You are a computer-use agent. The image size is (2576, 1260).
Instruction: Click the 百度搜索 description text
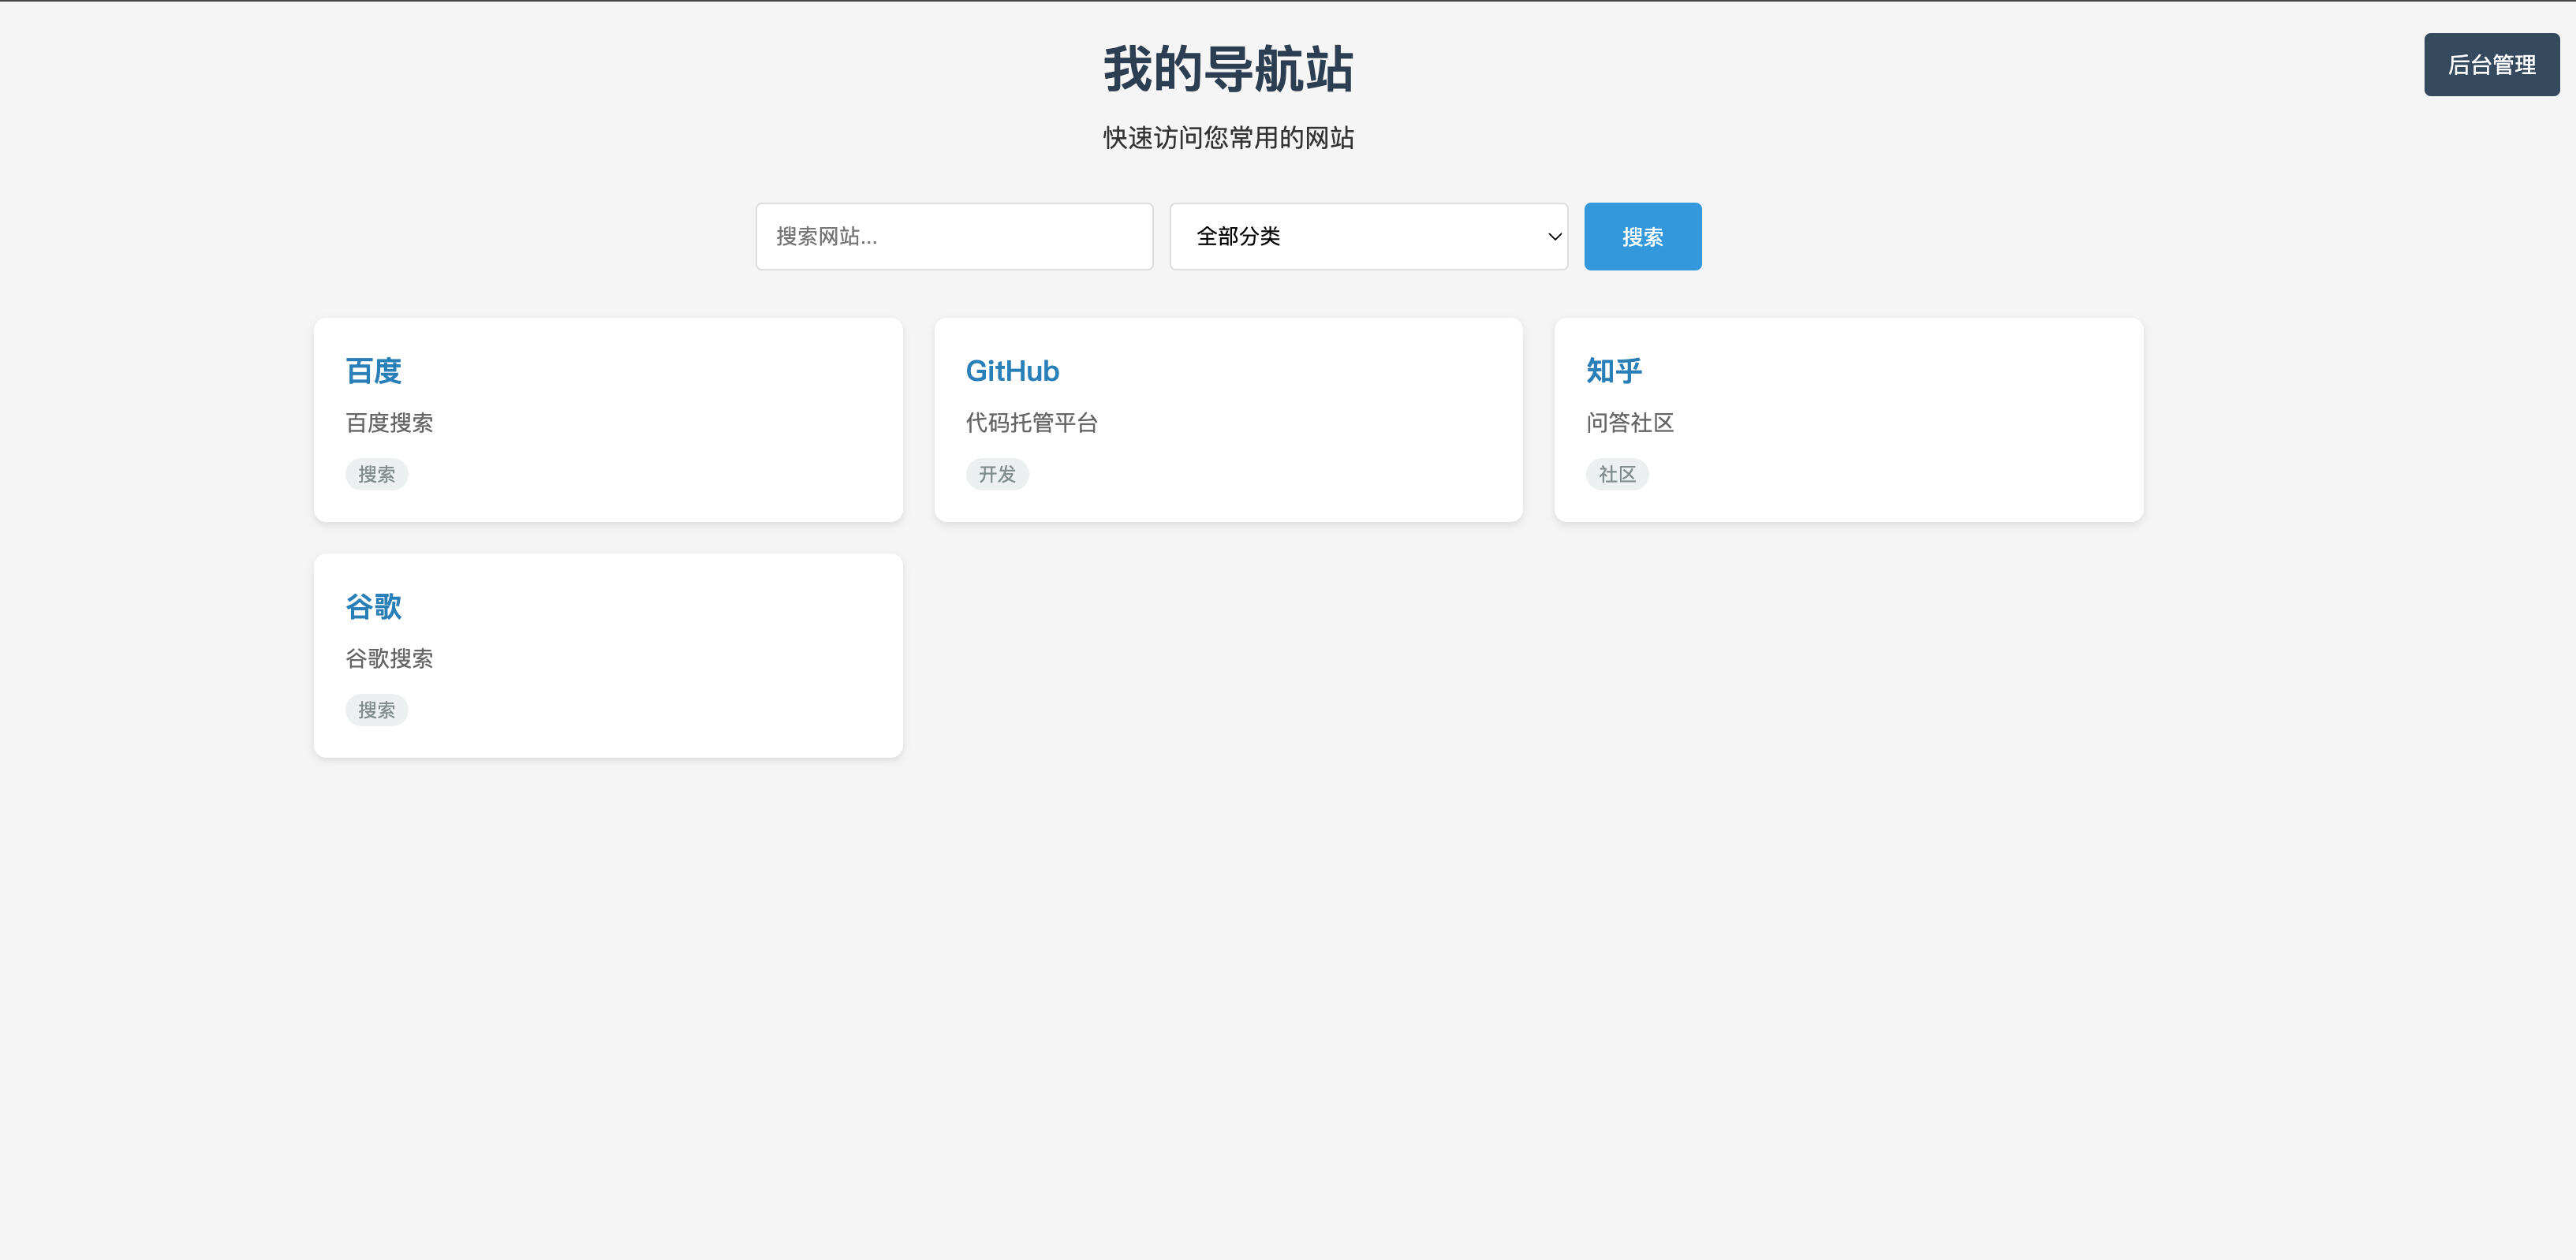(390, 422)
